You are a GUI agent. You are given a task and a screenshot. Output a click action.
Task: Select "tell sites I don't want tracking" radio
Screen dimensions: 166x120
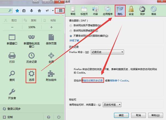[x=71, y=26]
